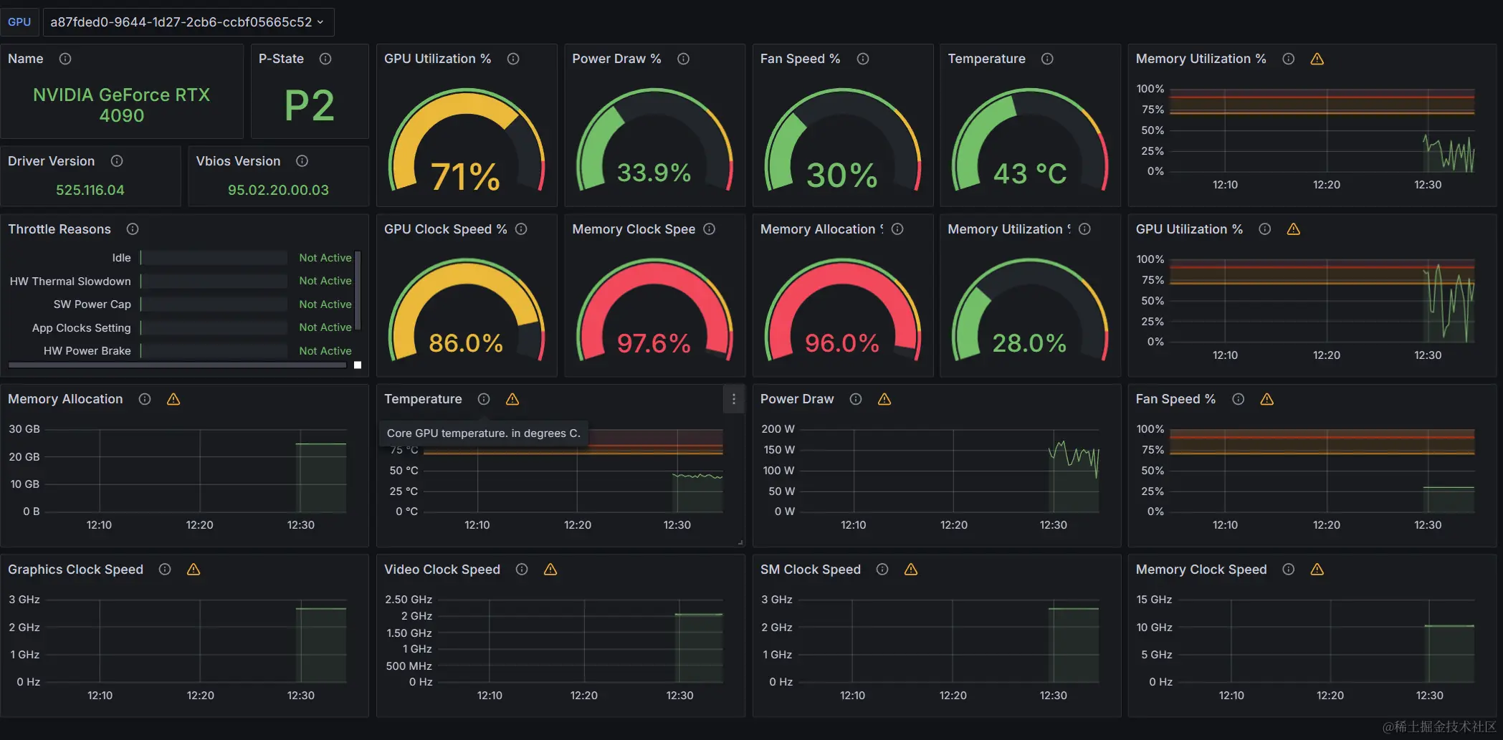Click the info icon beside Name panel title
This screenshot has width=1503, height=740.
pyautogui.click(x=65, y=59)
